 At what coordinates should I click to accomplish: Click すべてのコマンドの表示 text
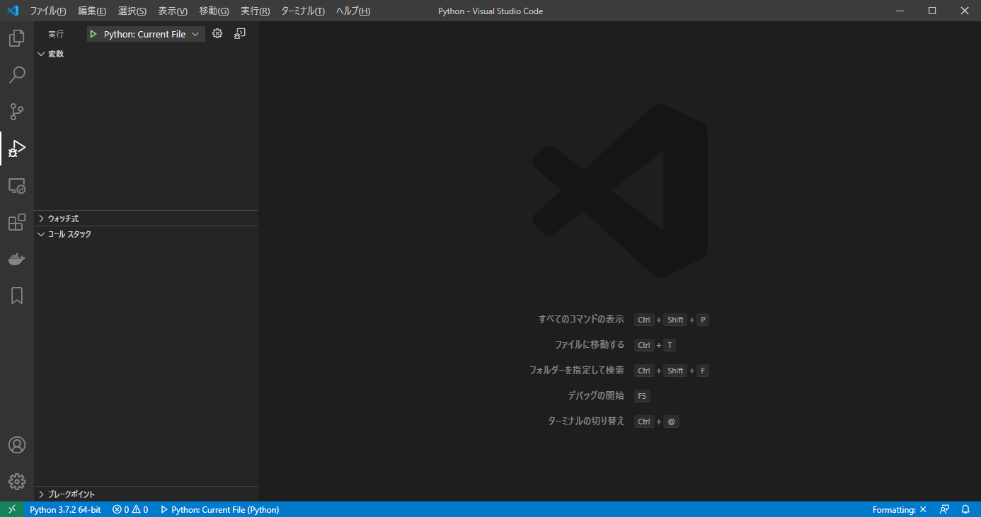click(581, 320)
